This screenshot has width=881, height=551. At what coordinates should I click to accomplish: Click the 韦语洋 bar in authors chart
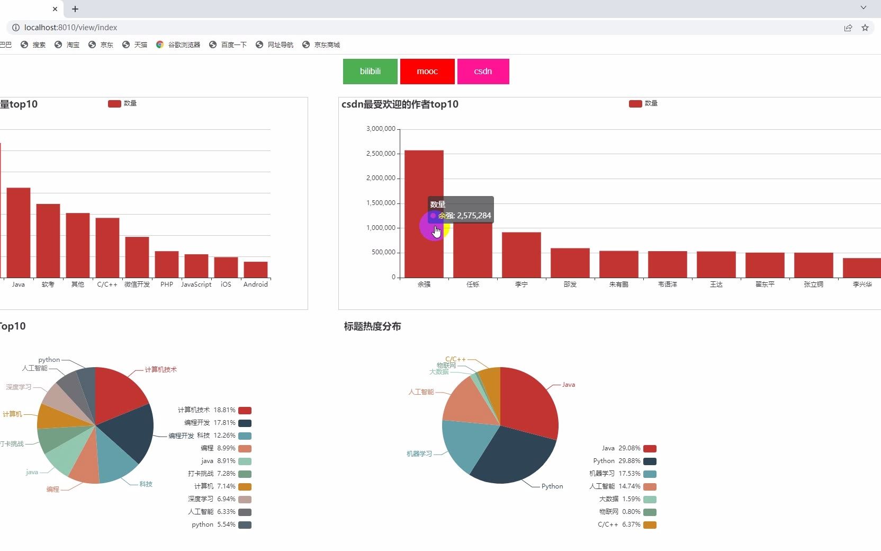[x=668, y=264]
